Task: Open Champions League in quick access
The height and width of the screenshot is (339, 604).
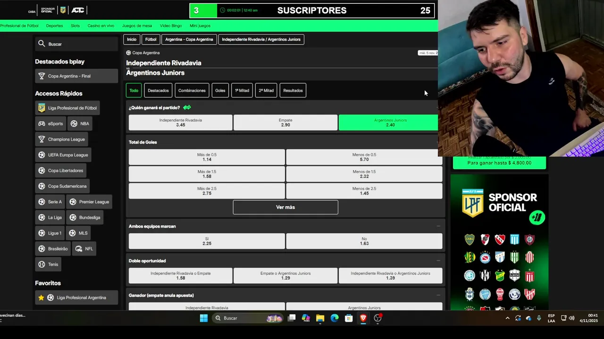Action: [61, 139]
